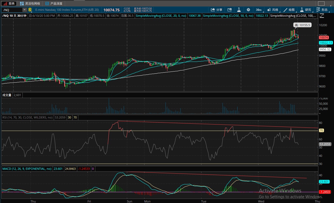334x203 pixels.
Task: Click the flask icon beside share
Action: click(x=239, y=10)
